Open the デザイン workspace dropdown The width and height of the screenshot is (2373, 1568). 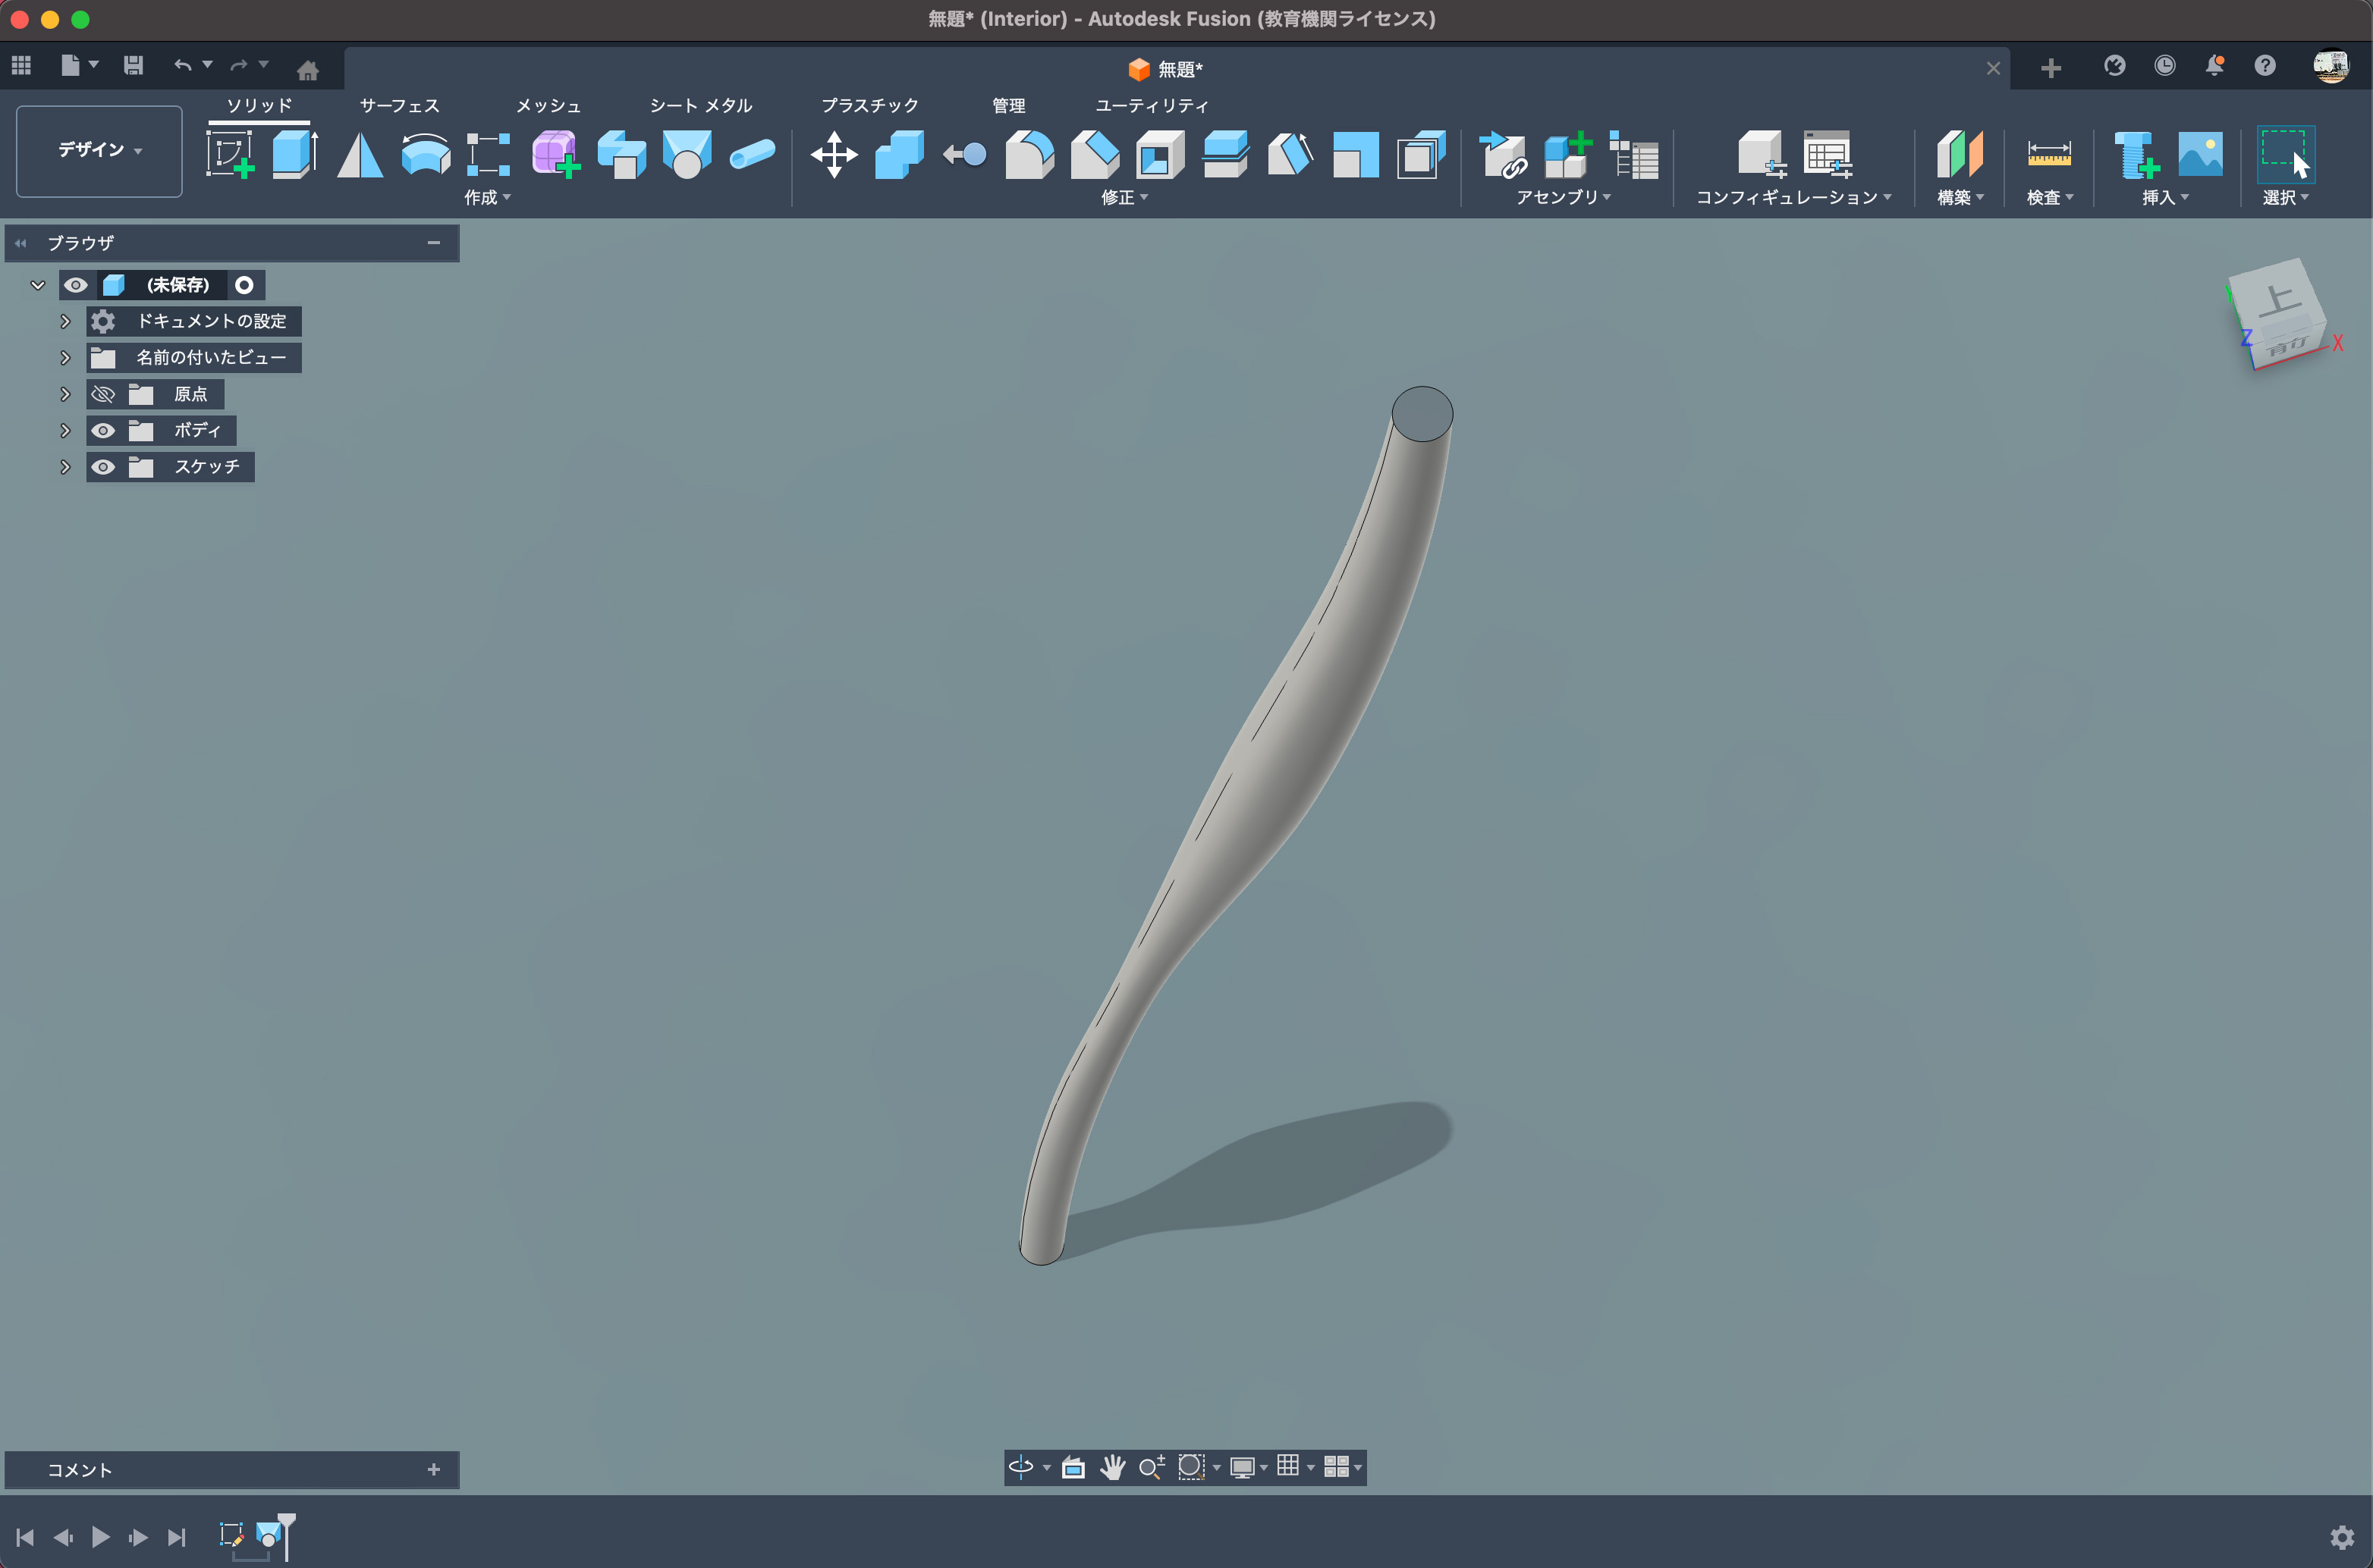[x=99, y=150]
